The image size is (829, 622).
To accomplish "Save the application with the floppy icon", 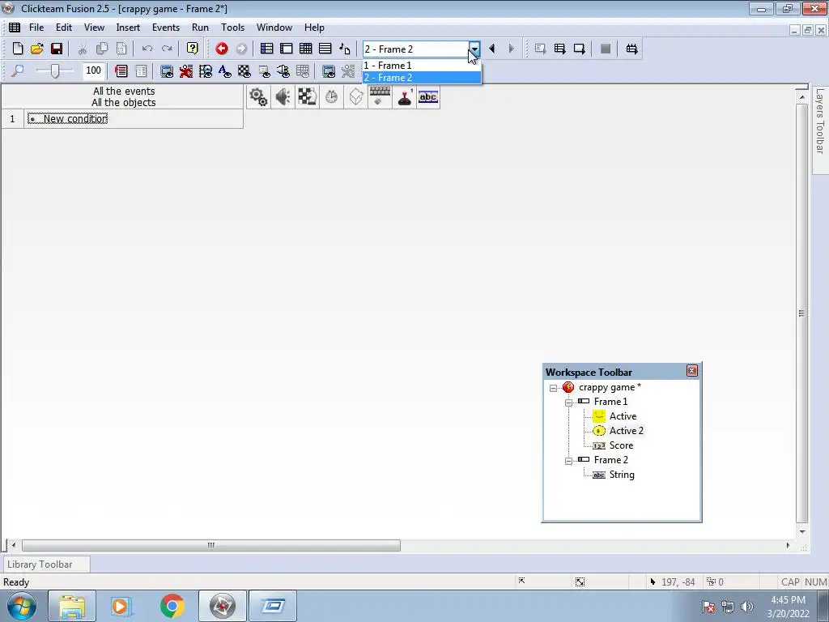I will pos(57,49).
